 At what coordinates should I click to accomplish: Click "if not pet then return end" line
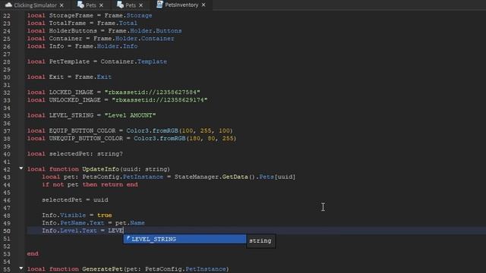tap(90, 185)
